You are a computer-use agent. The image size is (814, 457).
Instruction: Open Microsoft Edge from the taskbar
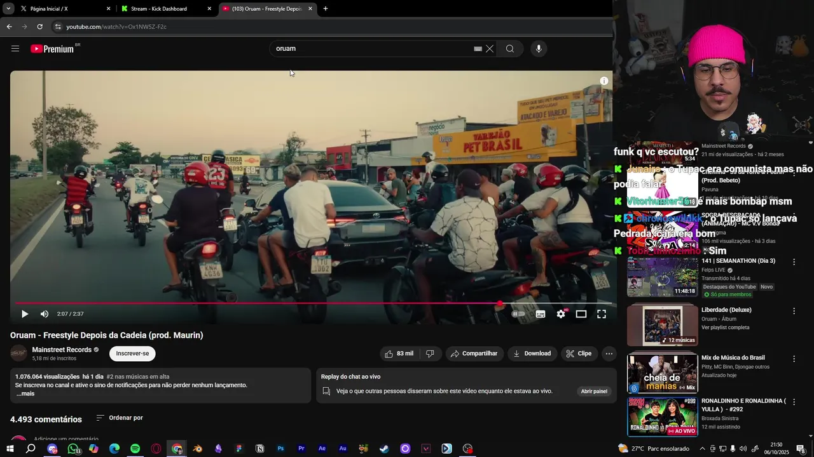point(114,449)
